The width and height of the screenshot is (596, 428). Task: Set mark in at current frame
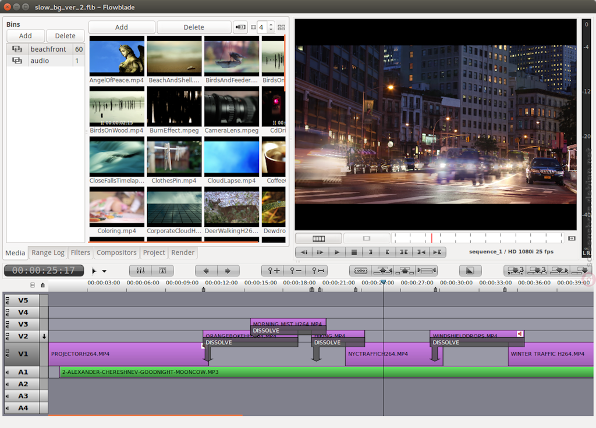tap(371, 252)
